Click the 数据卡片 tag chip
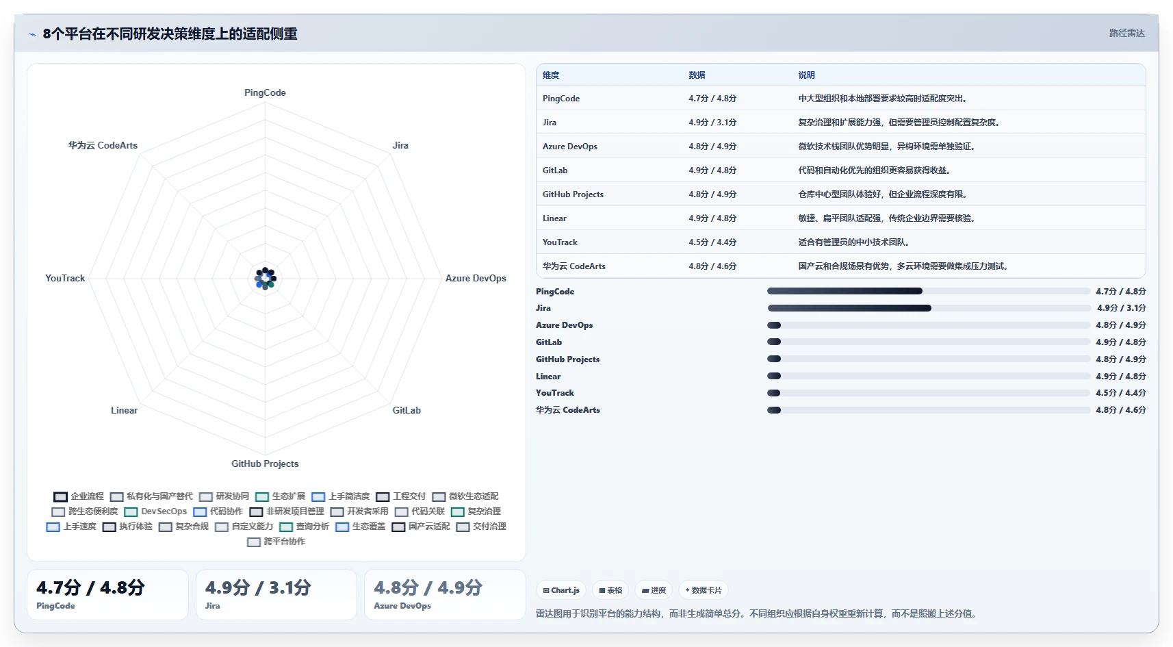 pyautogui.click(x=704, y=590)
